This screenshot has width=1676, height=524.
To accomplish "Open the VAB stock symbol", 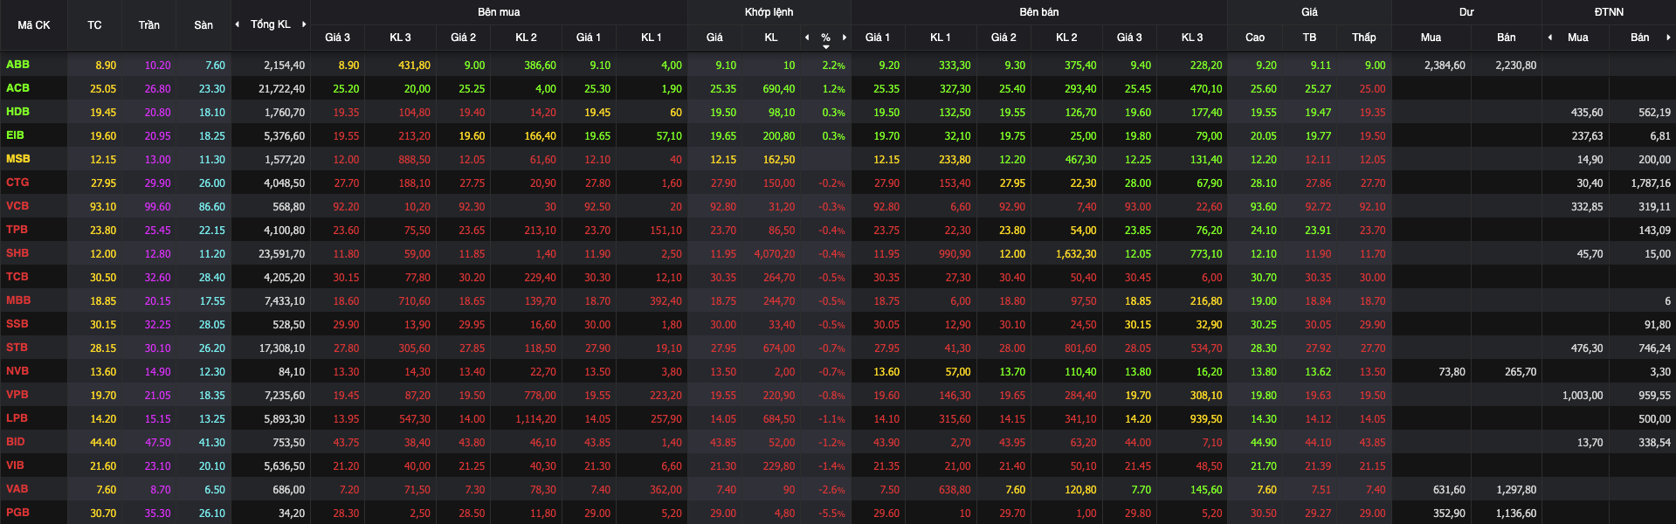I will coord(17,489).
